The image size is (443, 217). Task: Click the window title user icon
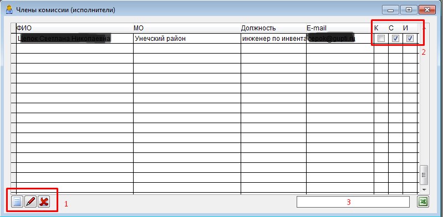(x=9, y=10)
